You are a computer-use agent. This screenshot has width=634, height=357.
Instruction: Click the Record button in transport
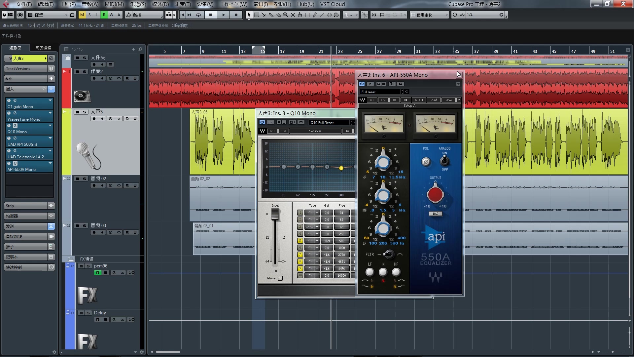pyautogui.click(x=236, y=15)
